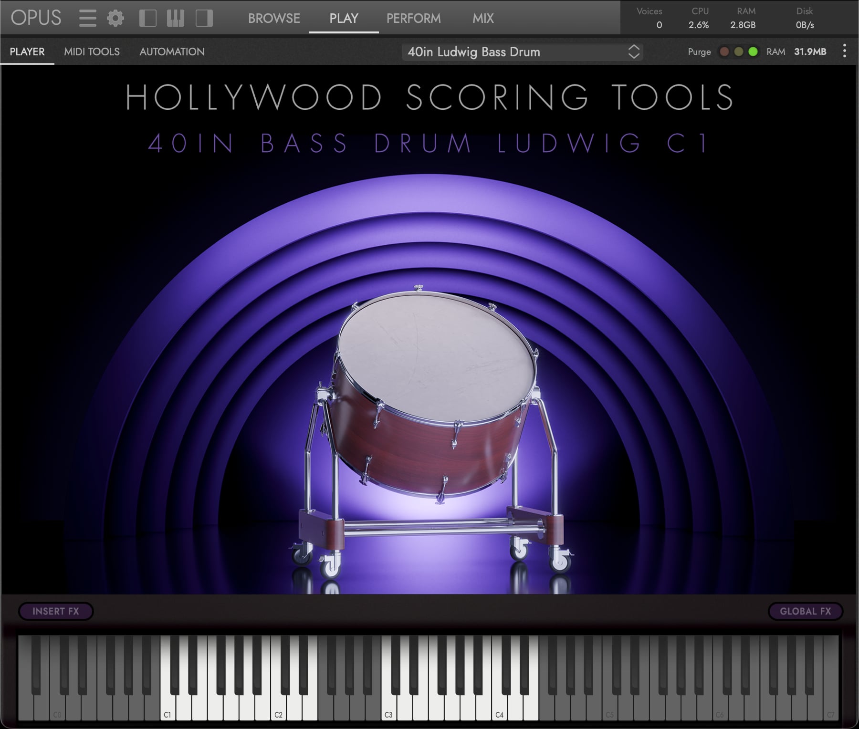Select the AUTOMATION sub-tab

pos(172,52)
